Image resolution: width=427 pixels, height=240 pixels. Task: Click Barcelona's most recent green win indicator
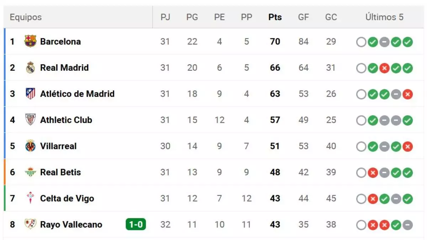coord(407,42)
